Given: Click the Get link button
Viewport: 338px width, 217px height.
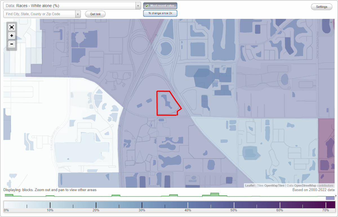Looking at the screenshot, I should point(95,14).
